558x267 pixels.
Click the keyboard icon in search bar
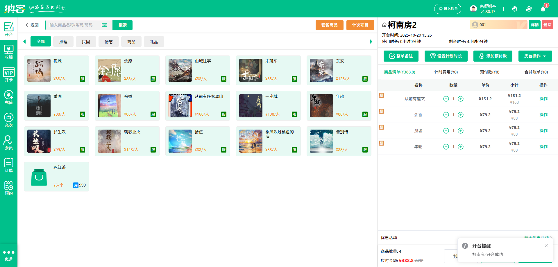[x=104, y=25]
